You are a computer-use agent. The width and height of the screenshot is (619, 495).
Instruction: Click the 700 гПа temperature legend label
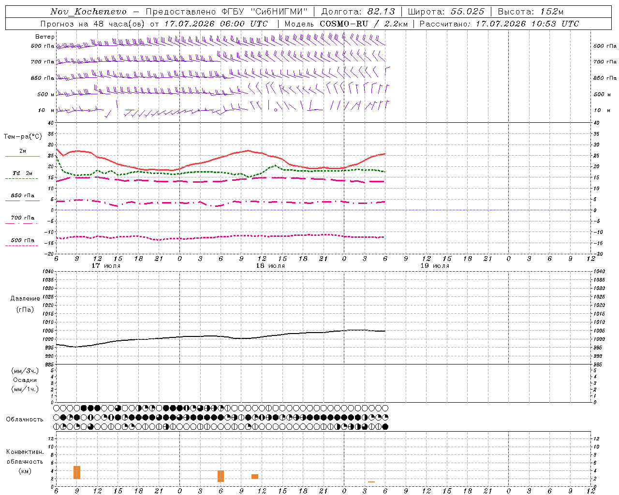pos(22,218)
